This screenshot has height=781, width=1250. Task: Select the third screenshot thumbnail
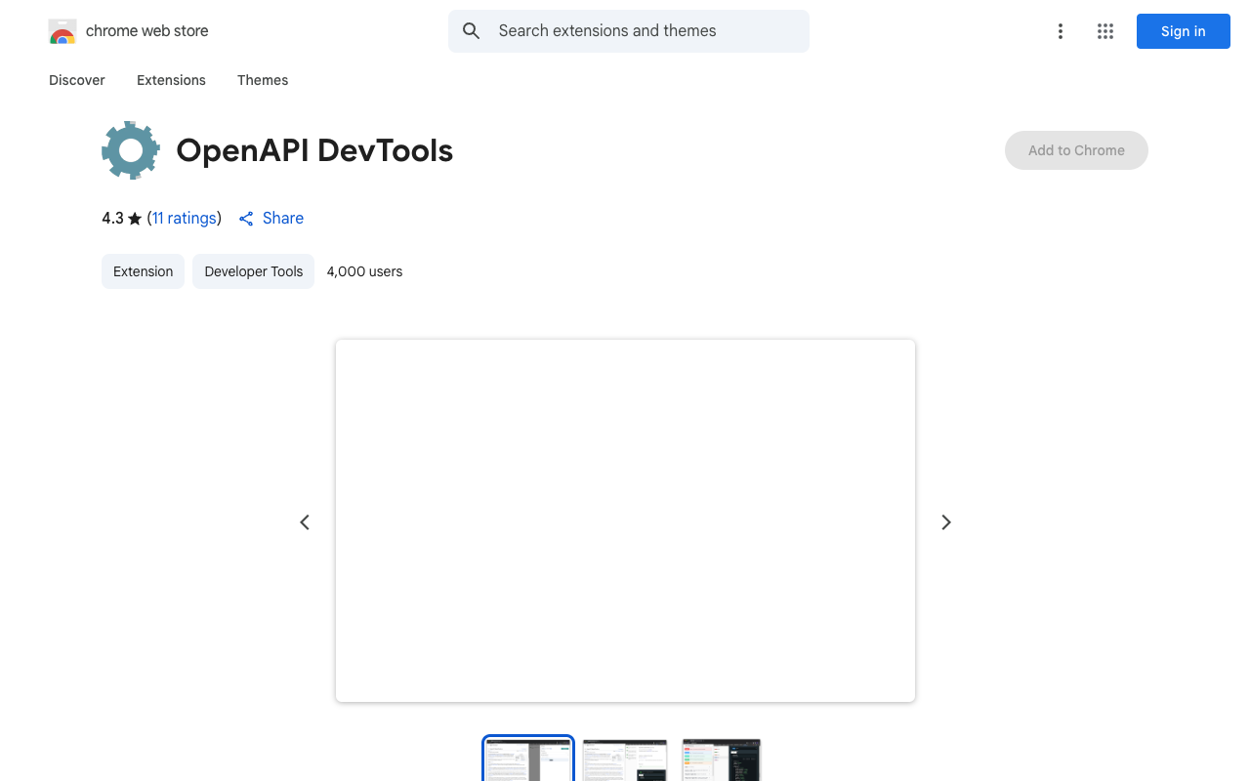pos(722,760)
